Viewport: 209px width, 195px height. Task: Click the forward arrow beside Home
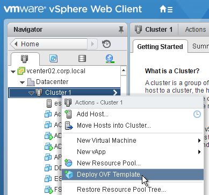92,44
